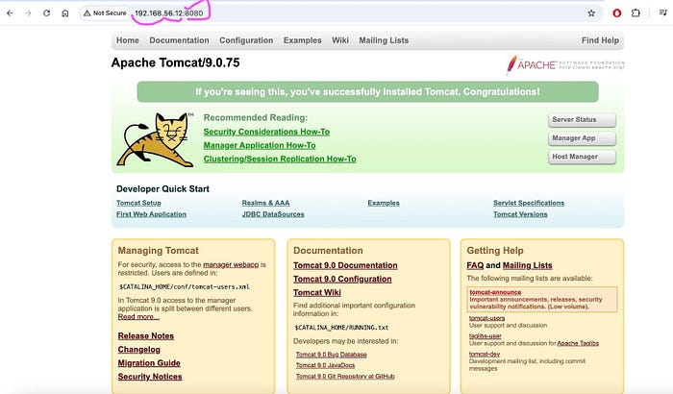Open Tomcat 9.0 Documentation link
This screenshot has height=394, width=673.
pyautogui.click(x=345, y=265)
